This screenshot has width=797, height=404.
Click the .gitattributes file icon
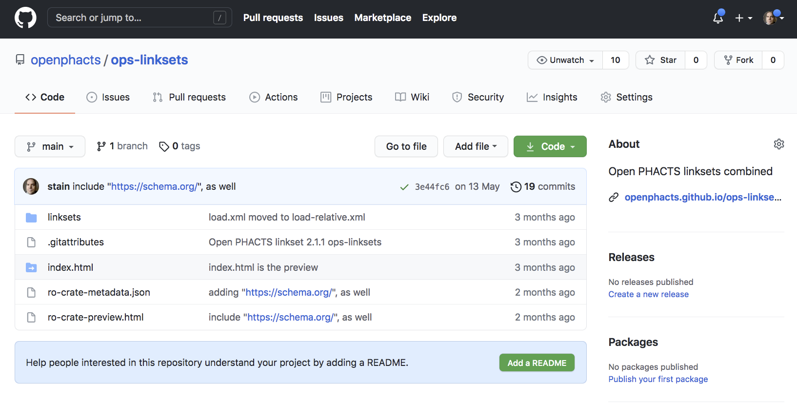tap(31, 242)
